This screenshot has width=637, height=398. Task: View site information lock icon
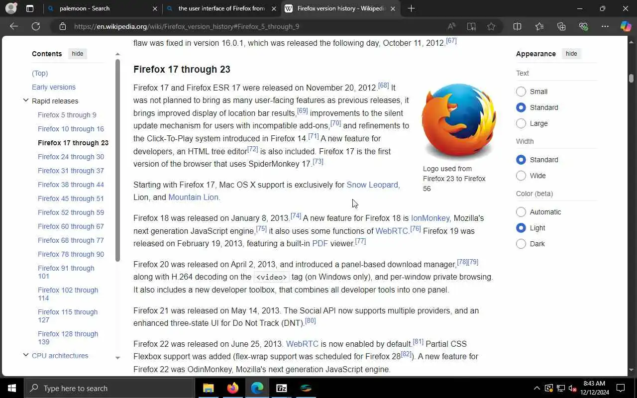pos(62,26)
